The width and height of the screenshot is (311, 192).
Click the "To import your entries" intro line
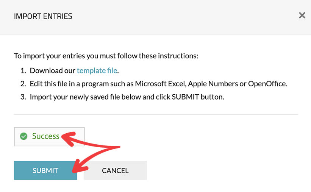(106, 56)
